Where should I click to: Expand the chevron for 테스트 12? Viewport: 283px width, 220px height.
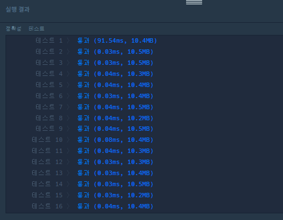68,162
